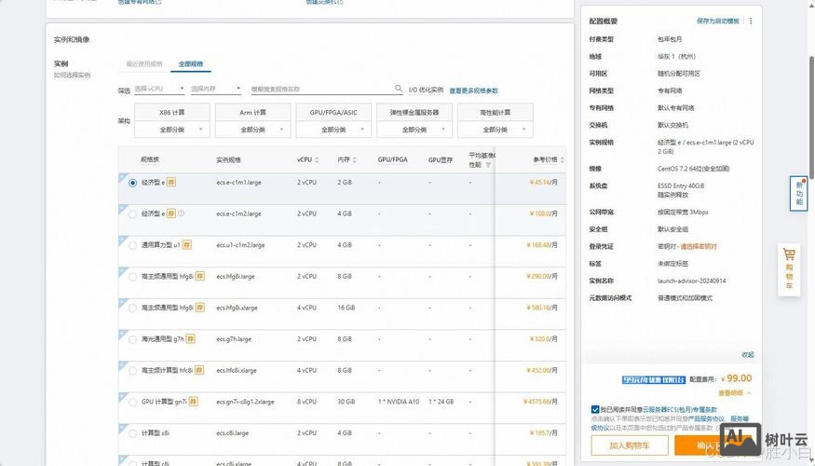Select the ecs.u1-c1m2.large instance radio button
The width and height of the screenshot is (815, 466).
point(132,245)
